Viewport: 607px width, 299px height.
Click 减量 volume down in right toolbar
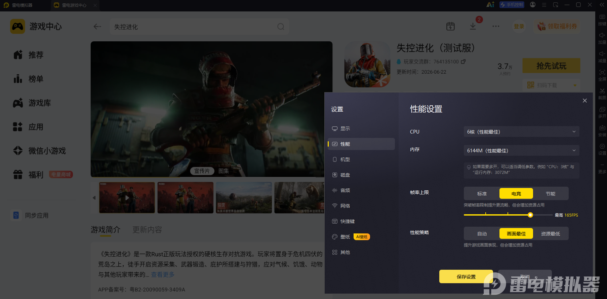[602, 57]
